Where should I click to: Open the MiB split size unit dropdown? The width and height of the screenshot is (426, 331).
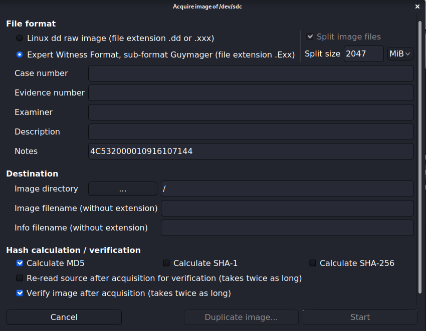click(400, 53)
